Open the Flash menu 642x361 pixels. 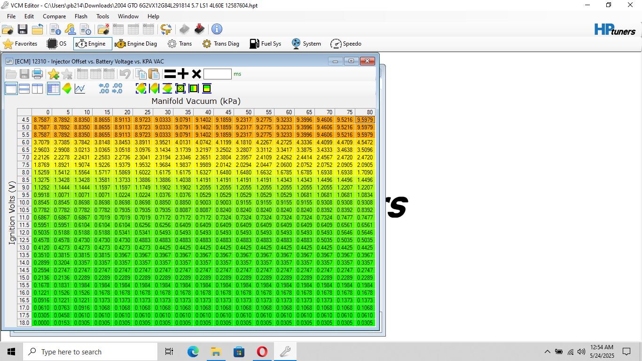pyautogui.click(x=81, y=16)
